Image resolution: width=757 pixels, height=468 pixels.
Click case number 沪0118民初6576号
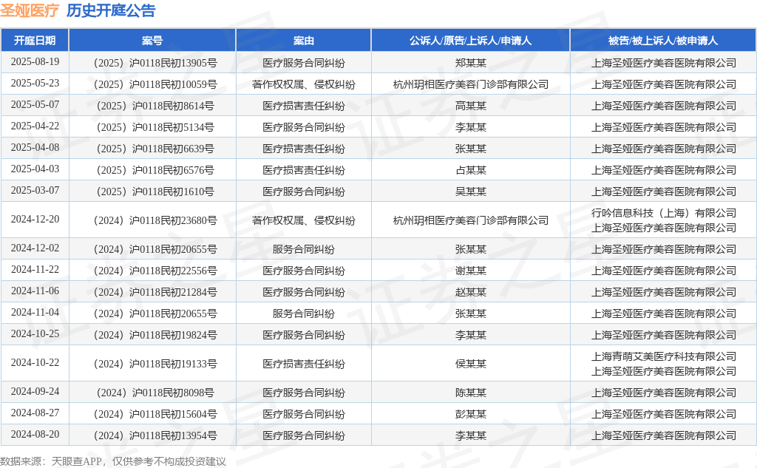(x=173, y=170)
